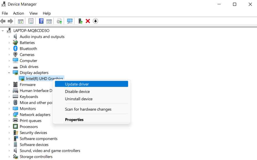Select the Software devices tree item

pyautogui.click(x=34, y=145)
